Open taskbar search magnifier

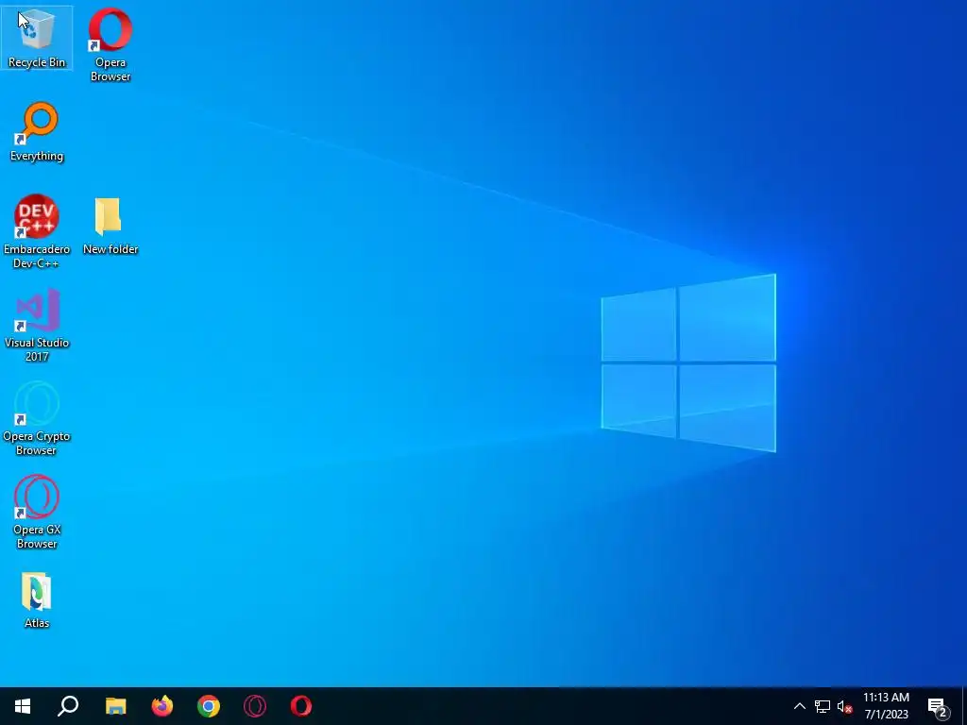tap(68, 706)
